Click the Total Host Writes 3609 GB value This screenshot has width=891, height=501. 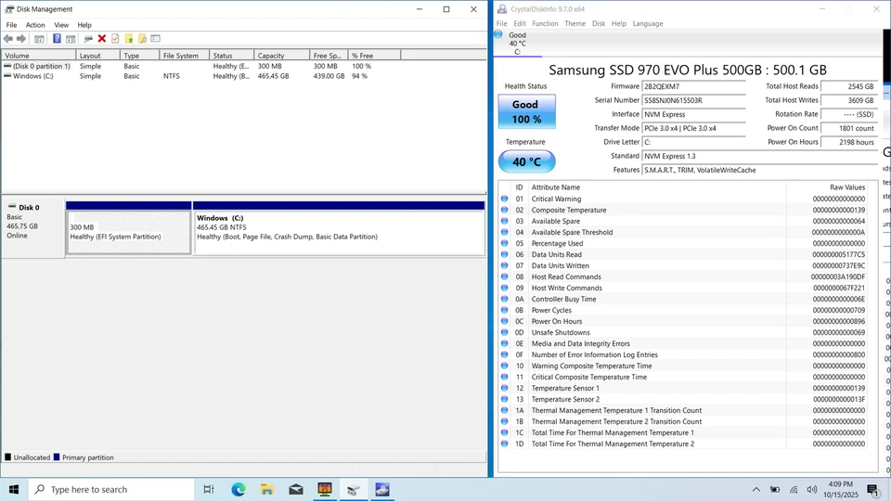click(849, 100)
